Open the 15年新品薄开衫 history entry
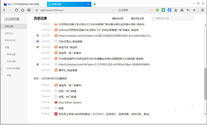 point(101,59)
